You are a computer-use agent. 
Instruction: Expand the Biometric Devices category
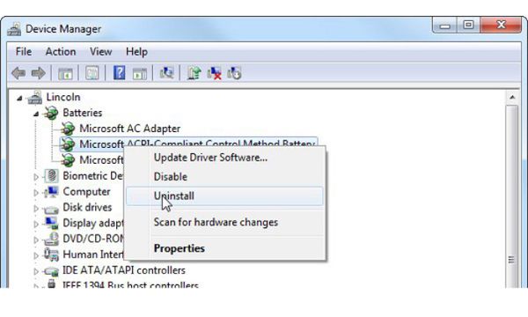[36, 176]
